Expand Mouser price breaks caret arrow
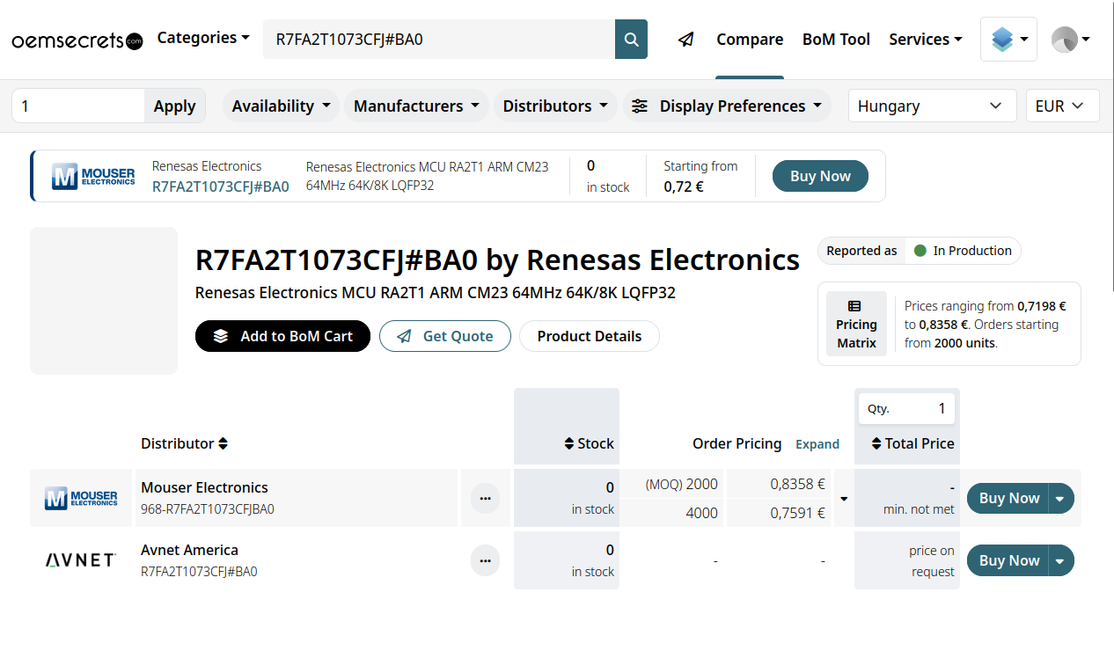 click(844, 499)
